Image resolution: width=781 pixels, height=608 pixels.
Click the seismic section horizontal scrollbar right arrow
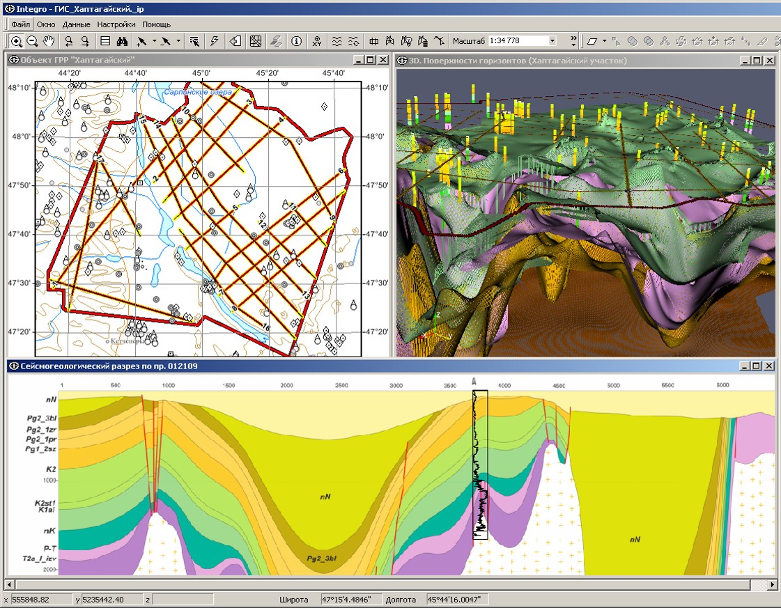click(771, 584)
